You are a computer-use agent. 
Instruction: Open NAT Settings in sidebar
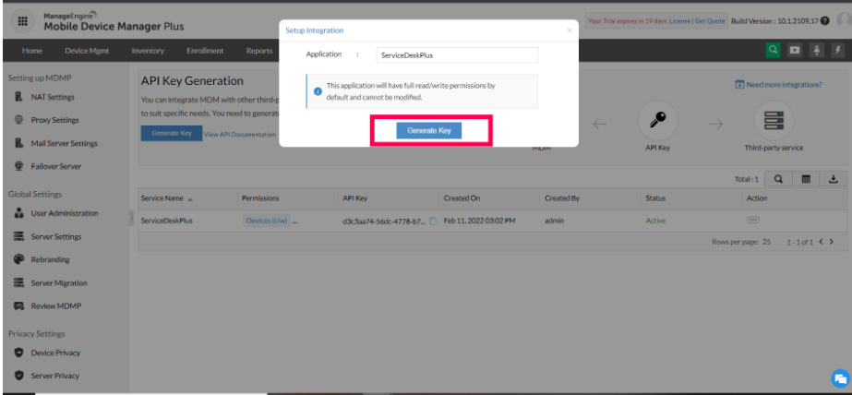53,97
